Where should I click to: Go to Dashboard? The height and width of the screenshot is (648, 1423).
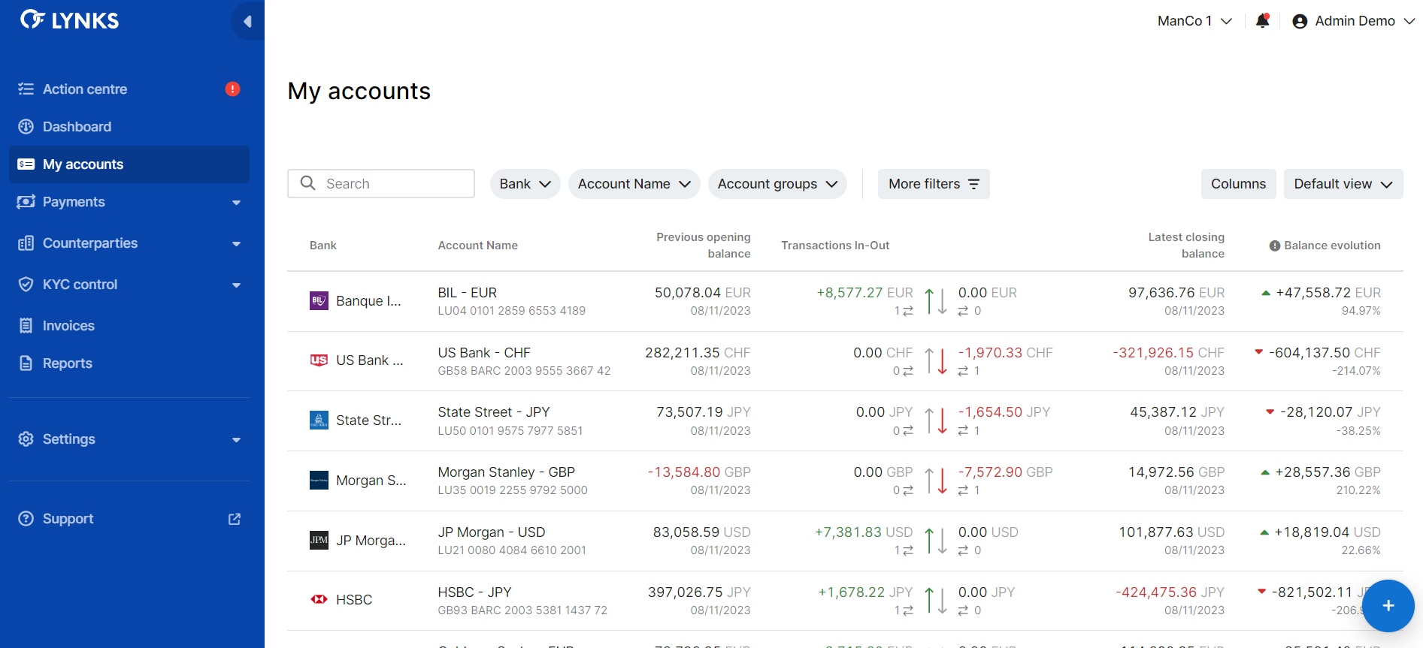[129, 127]
